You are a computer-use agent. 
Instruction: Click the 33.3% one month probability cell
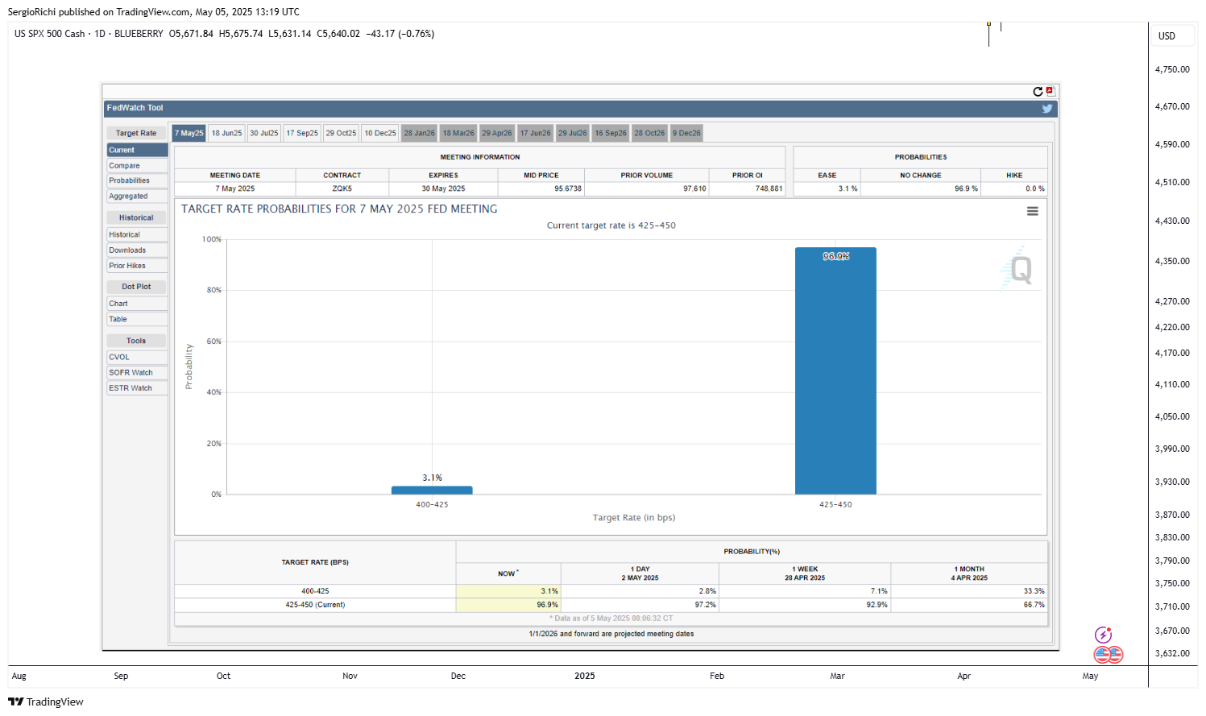coord(969,591)
